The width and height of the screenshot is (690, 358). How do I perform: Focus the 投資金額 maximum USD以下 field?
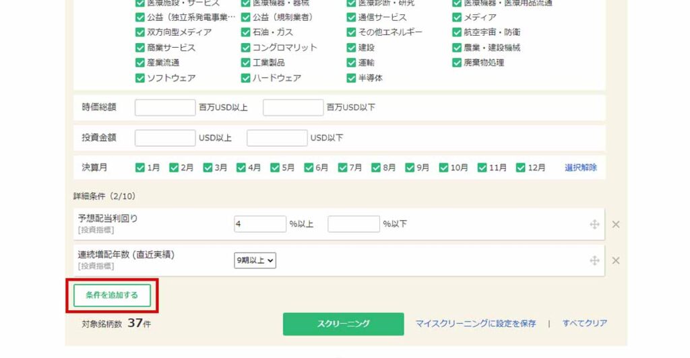coord(276,138)
